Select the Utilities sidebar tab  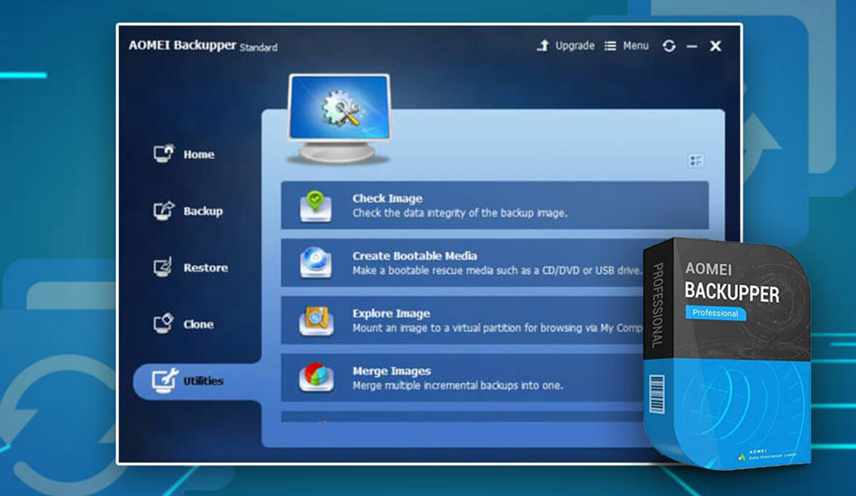click(x=196, y=381)
